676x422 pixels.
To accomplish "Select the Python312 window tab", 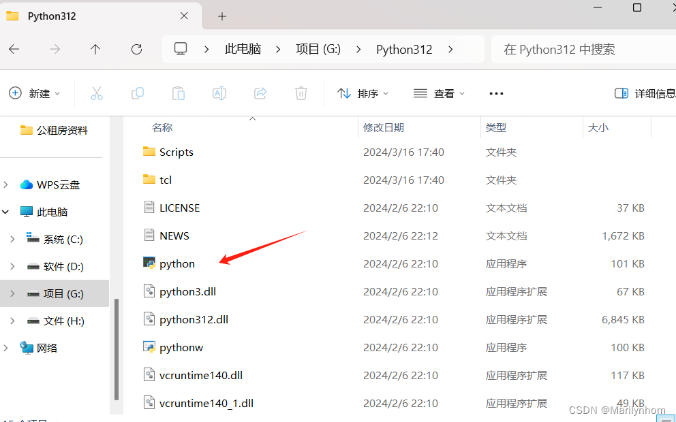I will (x=101, y=16).
